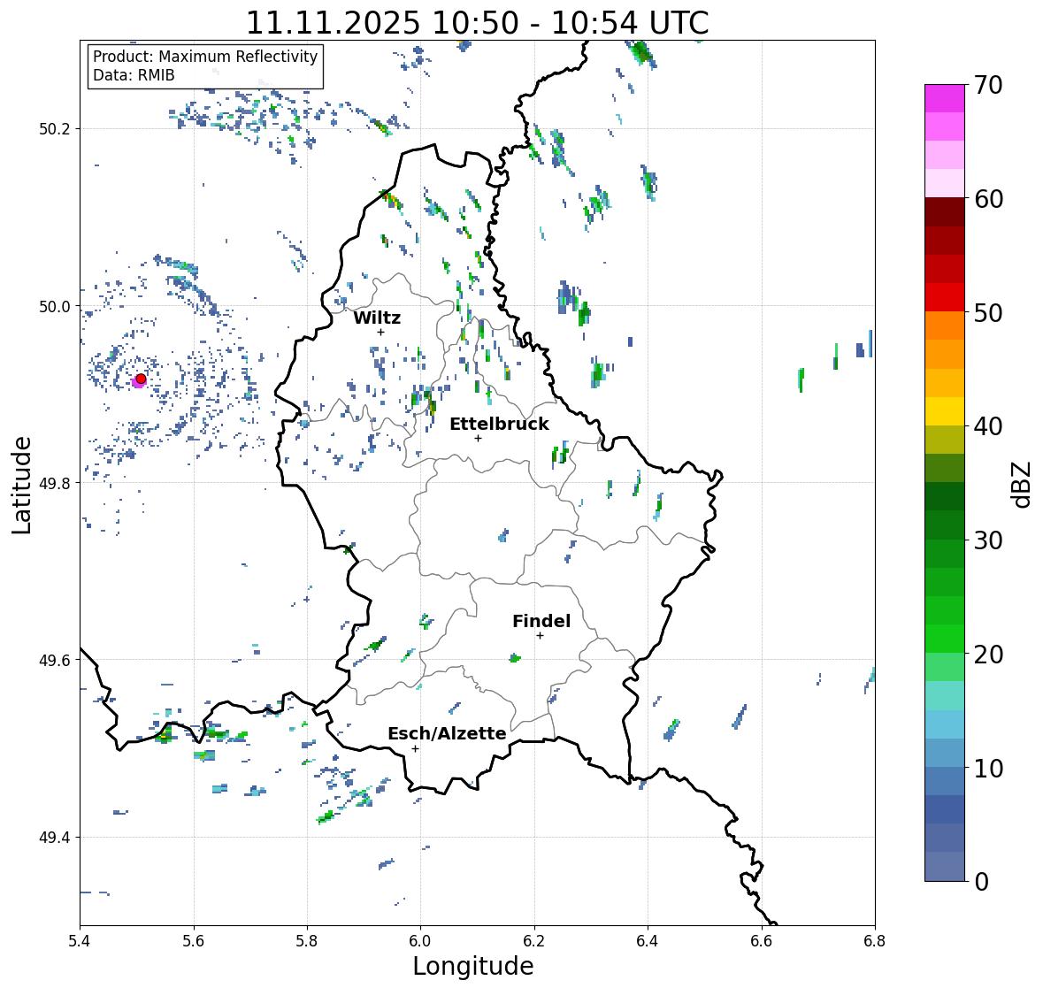
Task: Click the 6.0 longitude tick label
Action: click(x=420, y=940)
